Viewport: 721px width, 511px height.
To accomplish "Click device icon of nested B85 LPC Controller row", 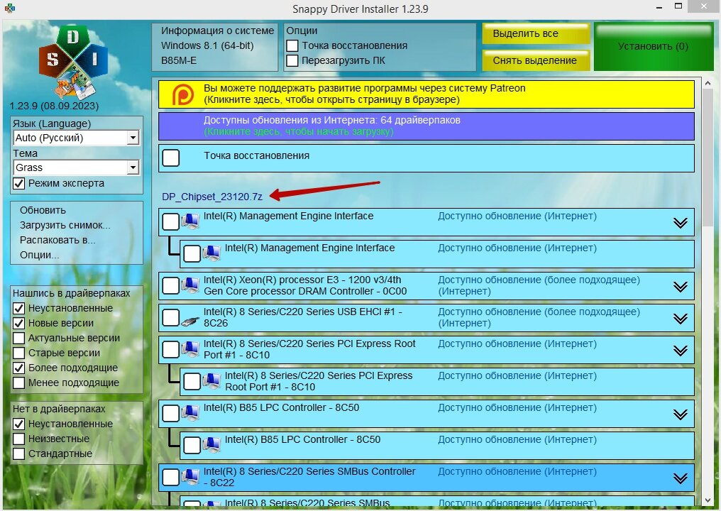I will [211, 445].
